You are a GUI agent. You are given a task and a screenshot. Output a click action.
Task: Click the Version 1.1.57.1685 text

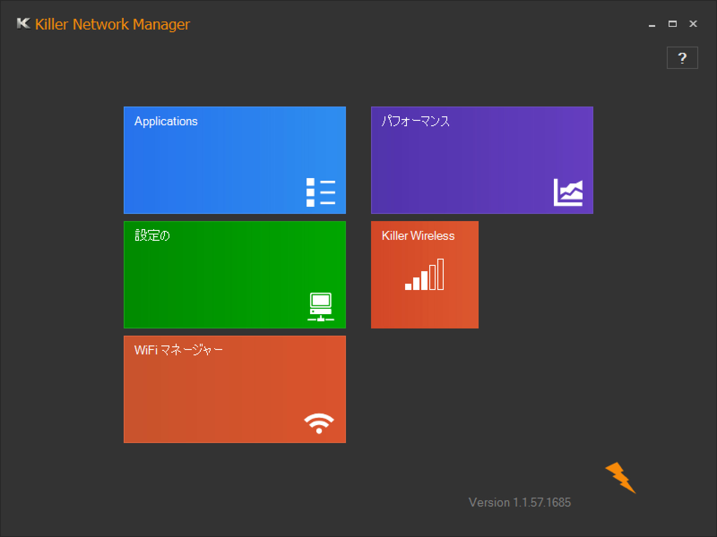tap(520, 503)
